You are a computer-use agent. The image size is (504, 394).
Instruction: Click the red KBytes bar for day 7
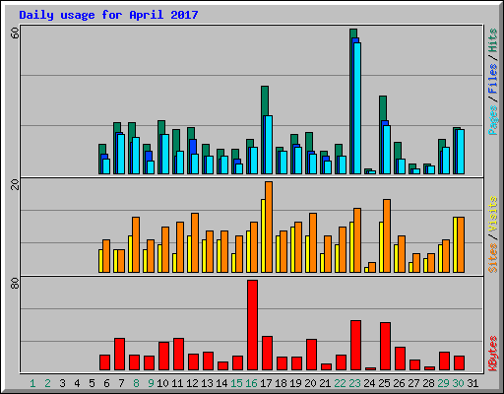coord(119,355)
